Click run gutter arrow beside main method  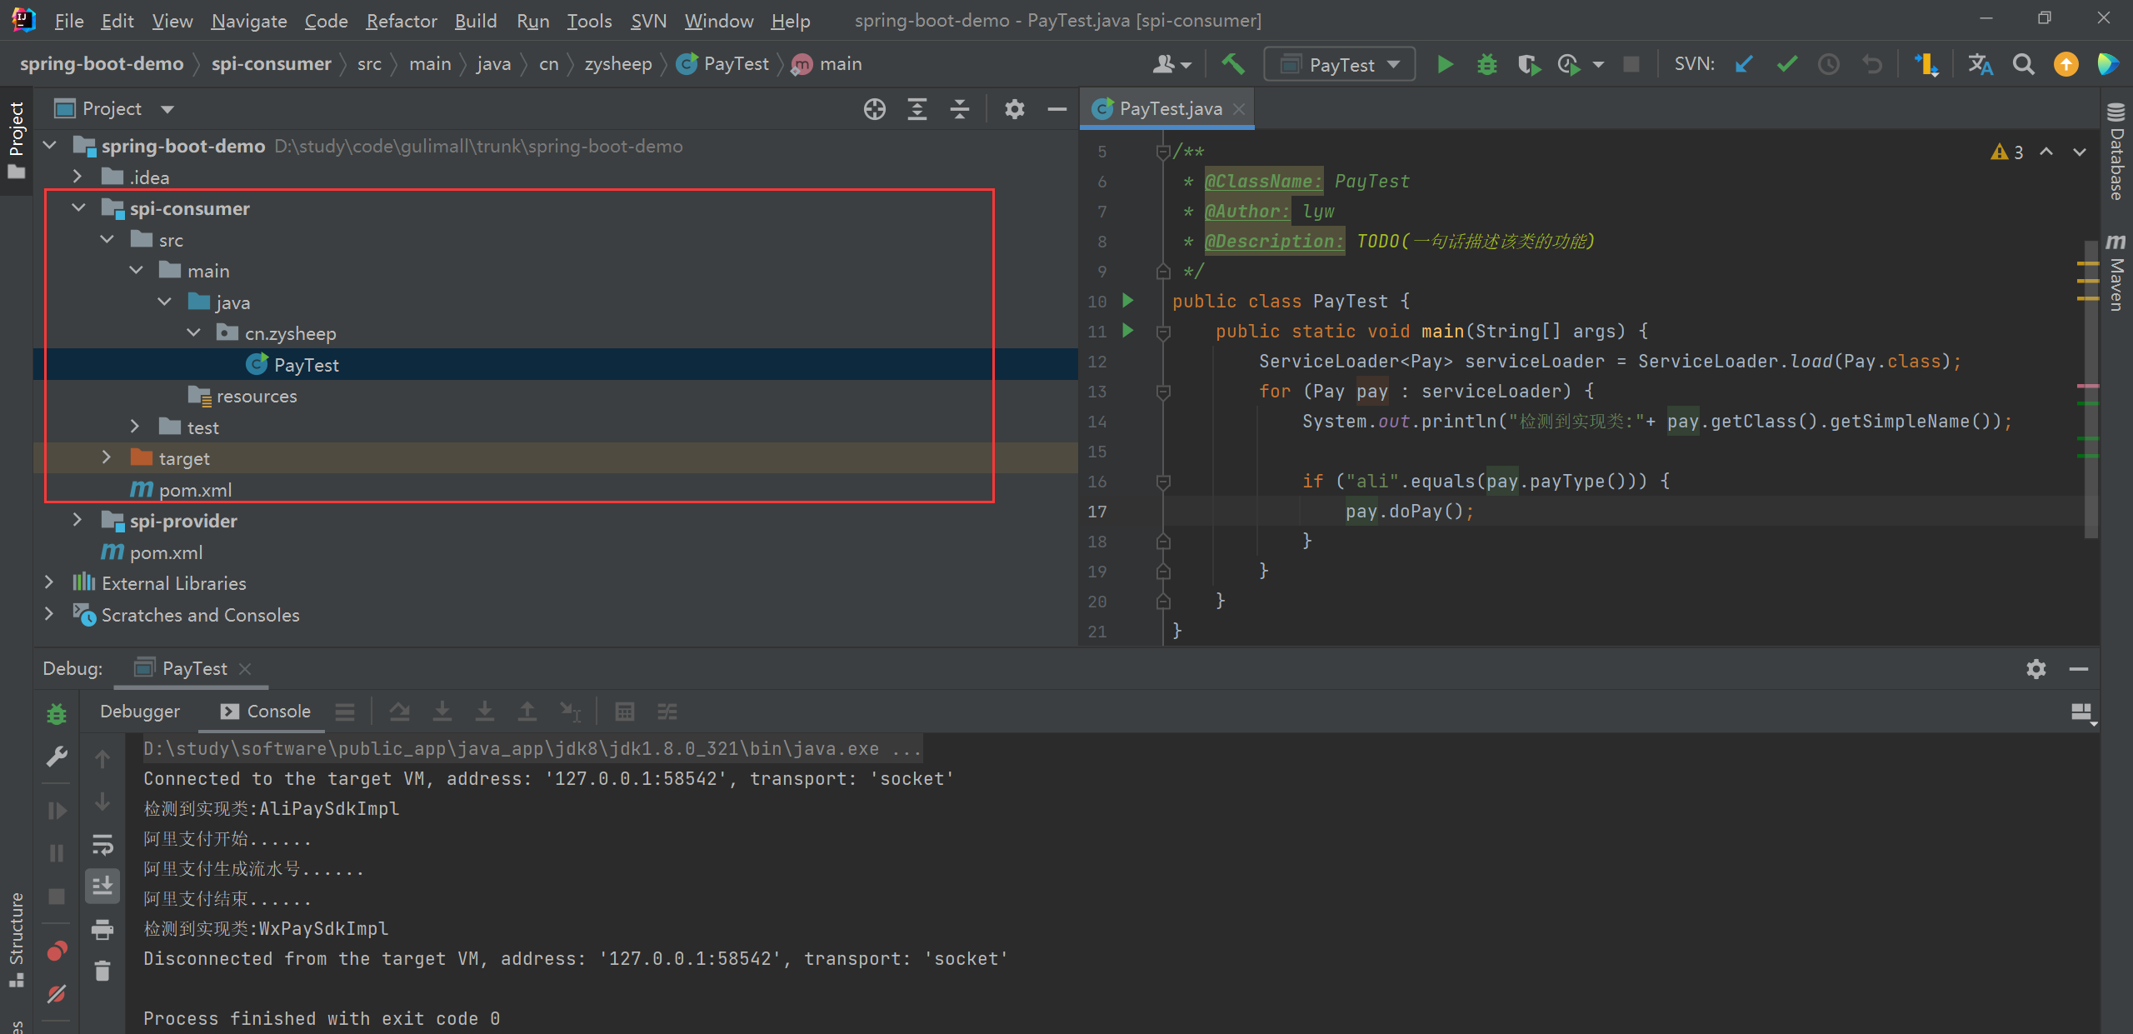click(x=1127, y=331)
